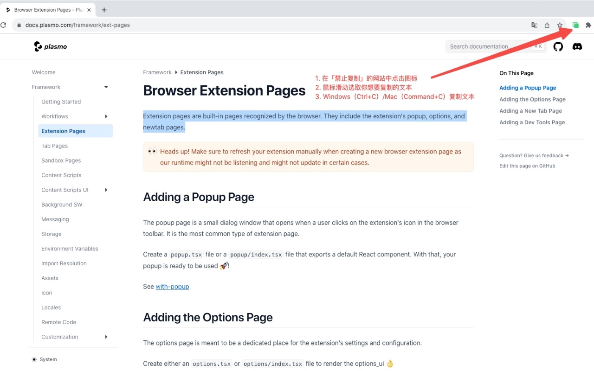Click the share icon in address bar
Image resolution: width=594 pixels, height=371 pixels.
(x=547, y=25)
